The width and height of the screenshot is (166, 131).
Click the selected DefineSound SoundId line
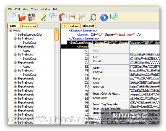[x=113, y=42]
